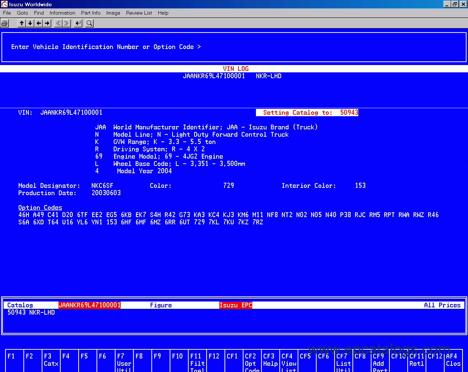Viewport: 468px width, 372px height.
Task: Click the F7 User Util button
Action: [x=124, y=361]
